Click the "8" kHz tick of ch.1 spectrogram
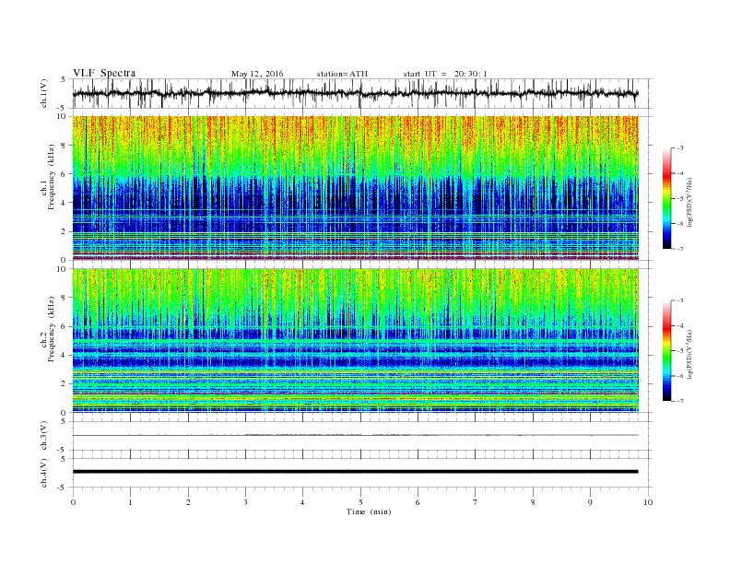This screenshot has width=730, height=564. (64, 146)
